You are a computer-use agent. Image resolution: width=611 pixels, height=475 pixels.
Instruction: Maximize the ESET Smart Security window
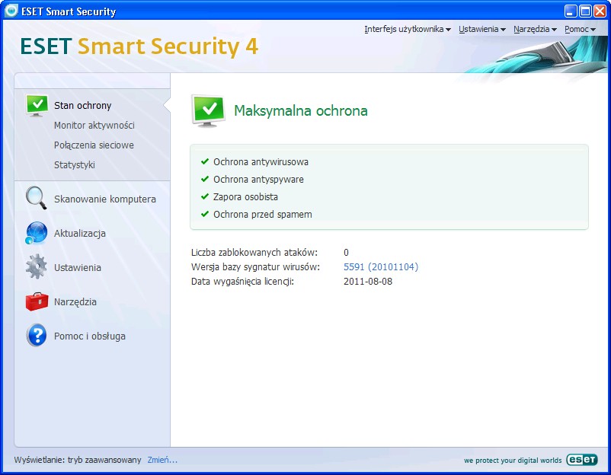[585, 11]
